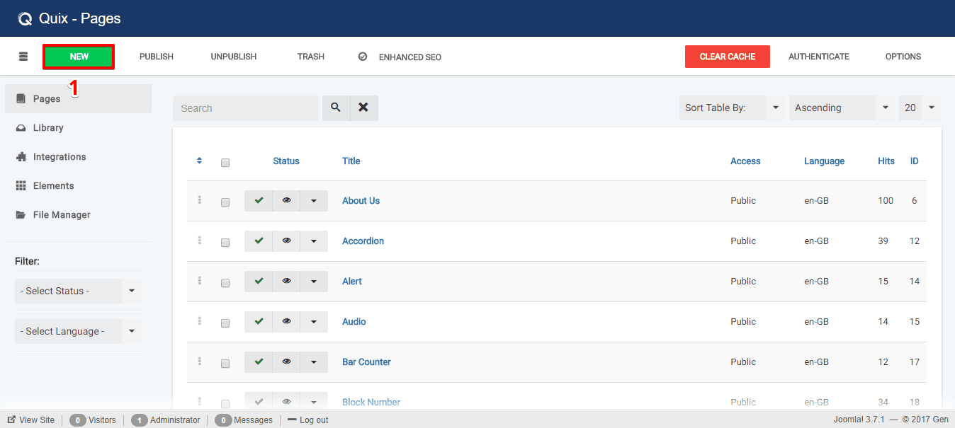Check the Audio row checkbox
The height and width of the screenshot is (428, 955).
225,323
